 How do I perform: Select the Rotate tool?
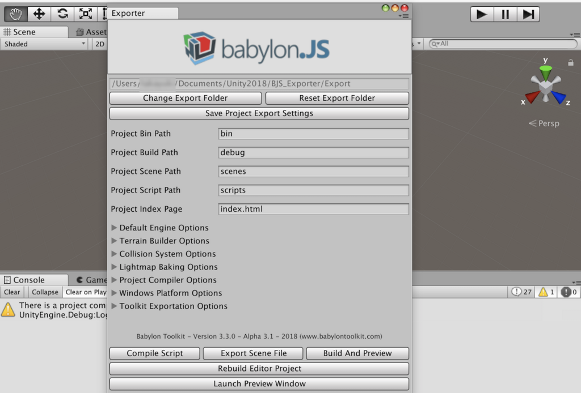click(x=62, y=14)
